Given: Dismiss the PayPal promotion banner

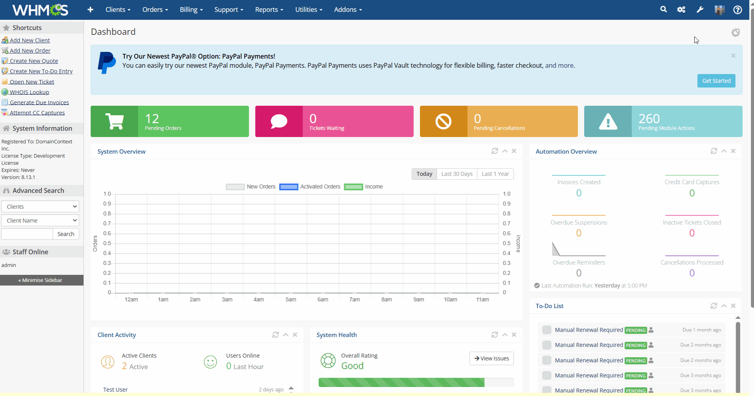Looking at the screenshot, I should [x=733, y=56].
